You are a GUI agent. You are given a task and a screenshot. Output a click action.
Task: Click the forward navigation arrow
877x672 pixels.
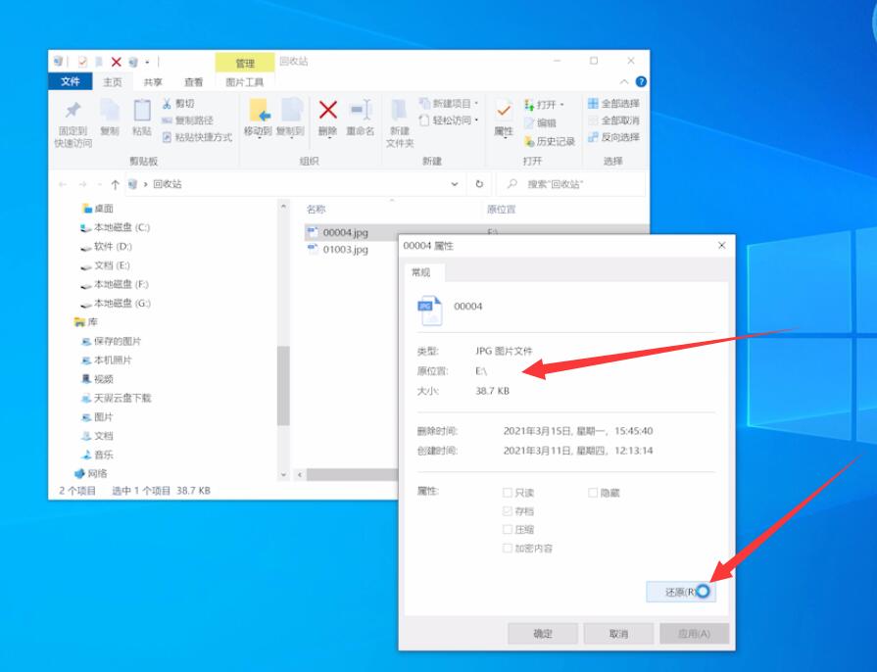[82, 184]
